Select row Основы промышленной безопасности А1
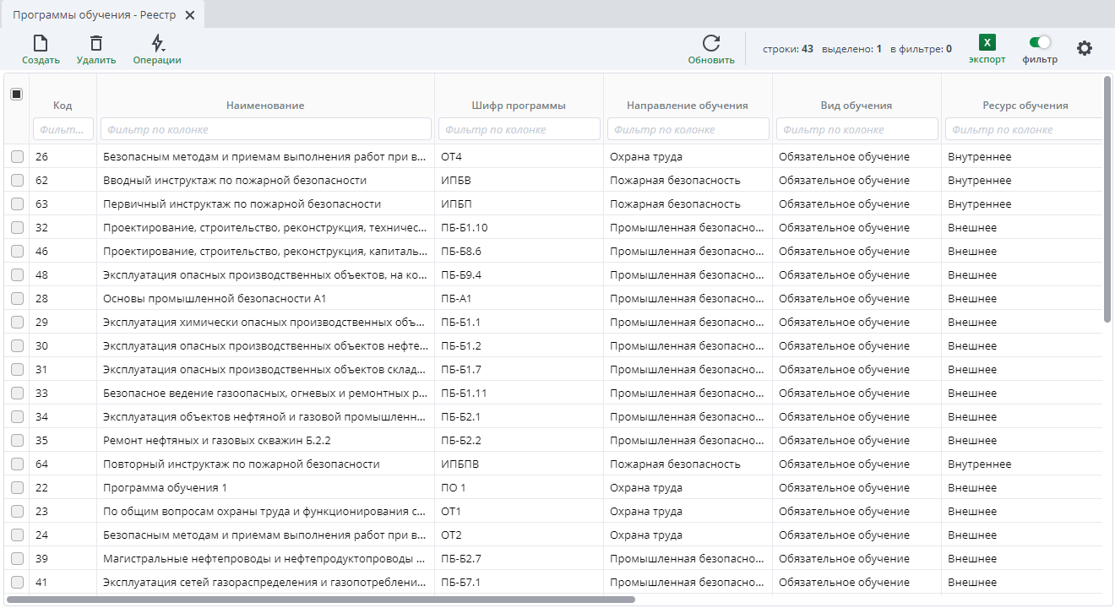The width and height of the screenshot is (1115, 608). coord(215,299)
